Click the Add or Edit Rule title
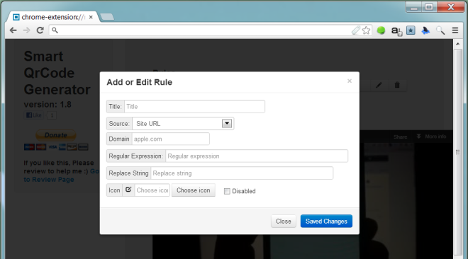Screen dimensions: 468x259 coord(140,82)
